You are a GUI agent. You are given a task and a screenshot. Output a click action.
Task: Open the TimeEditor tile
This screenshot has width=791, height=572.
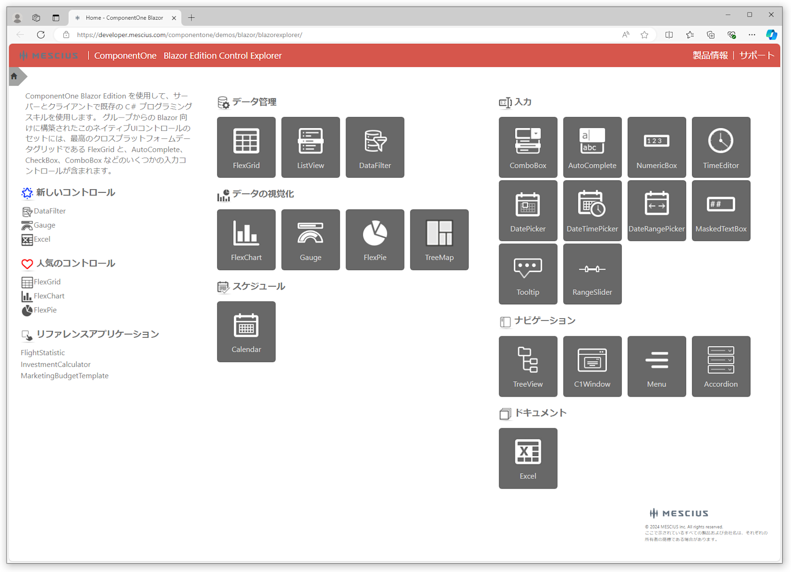pos(721,147)
